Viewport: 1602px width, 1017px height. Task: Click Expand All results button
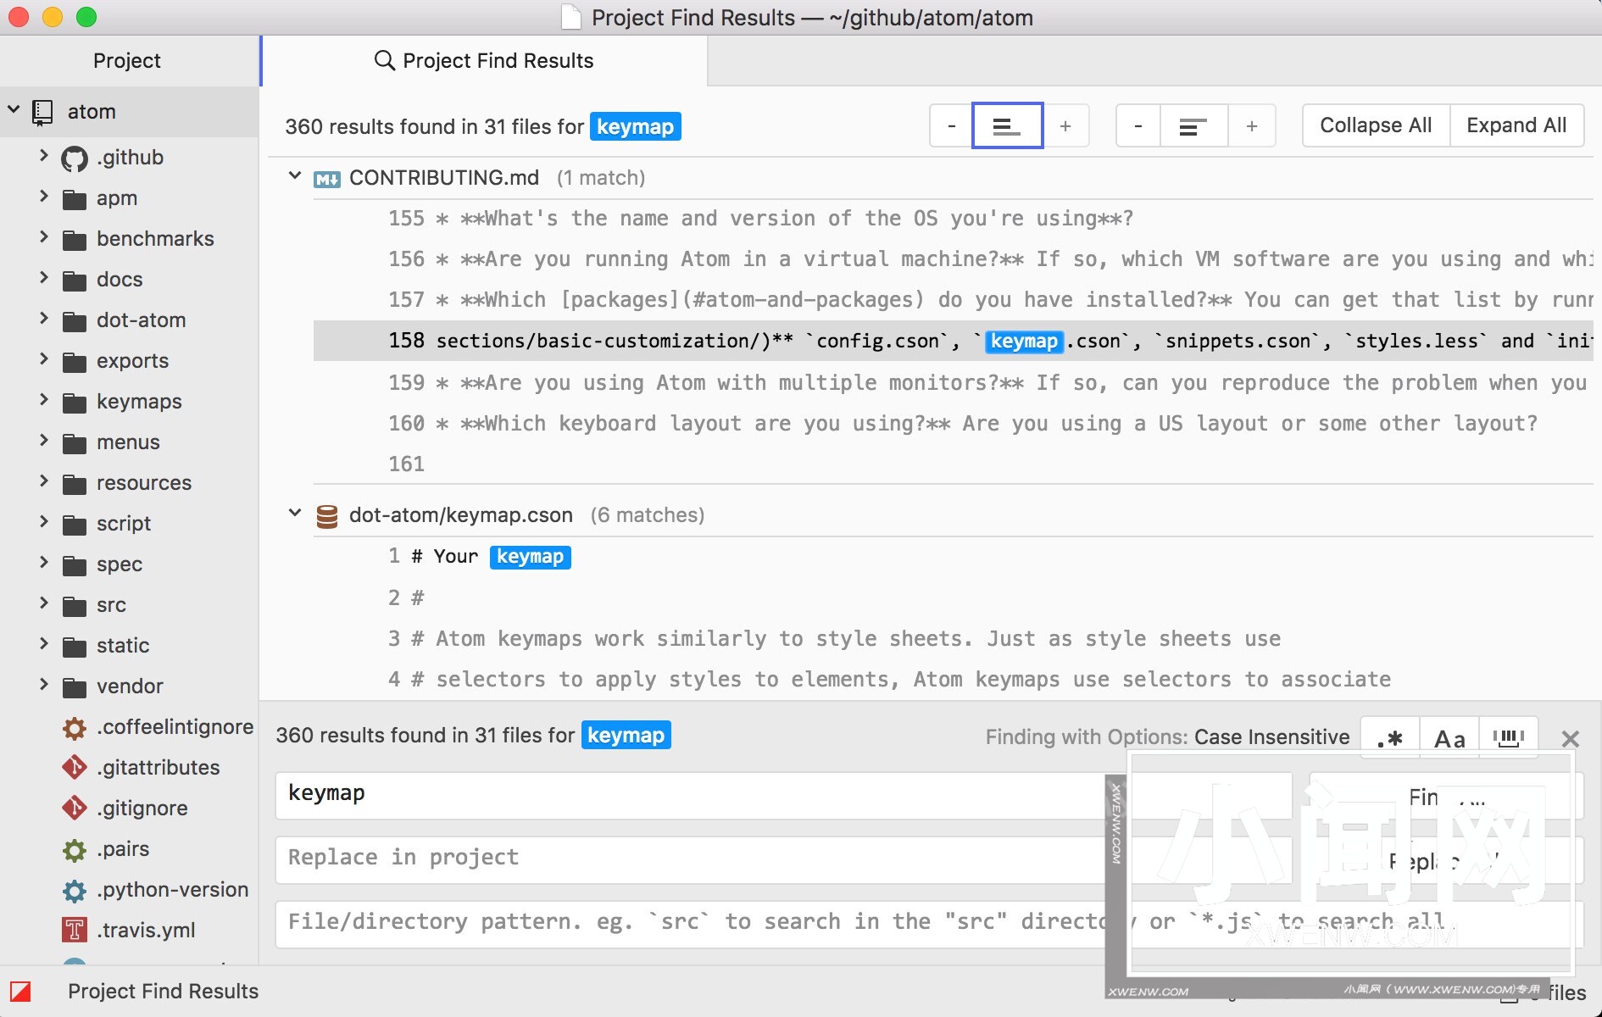[1516, 125]
